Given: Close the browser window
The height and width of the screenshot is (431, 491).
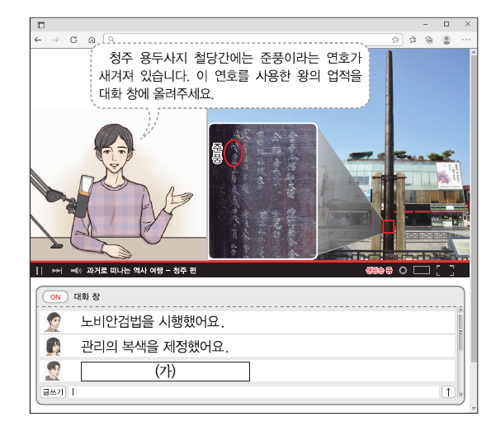Looking at the screenshot, I should click(468, 24).
